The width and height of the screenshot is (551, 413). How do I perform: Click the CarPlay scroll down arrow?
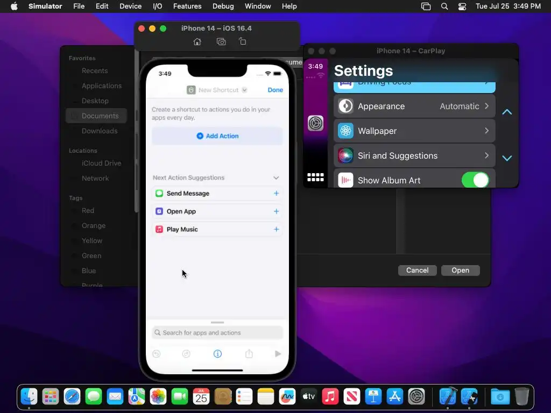(507, 158)
